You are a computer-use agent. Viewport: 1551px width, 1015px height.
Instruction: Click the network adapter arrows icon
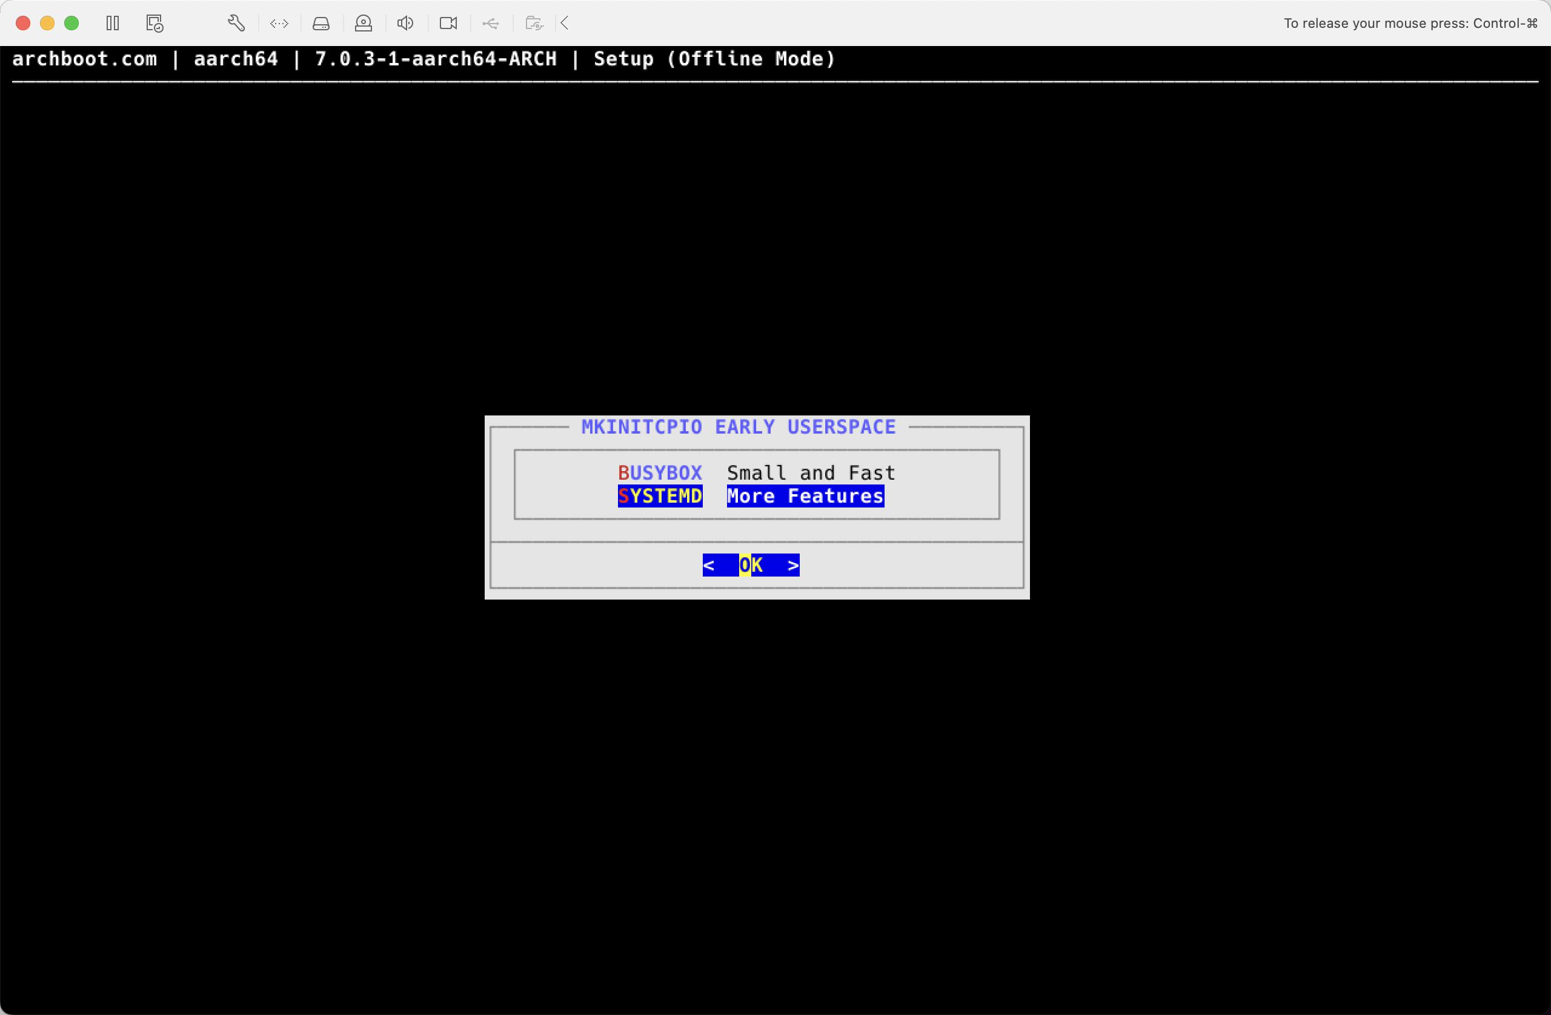coord(279,24)
